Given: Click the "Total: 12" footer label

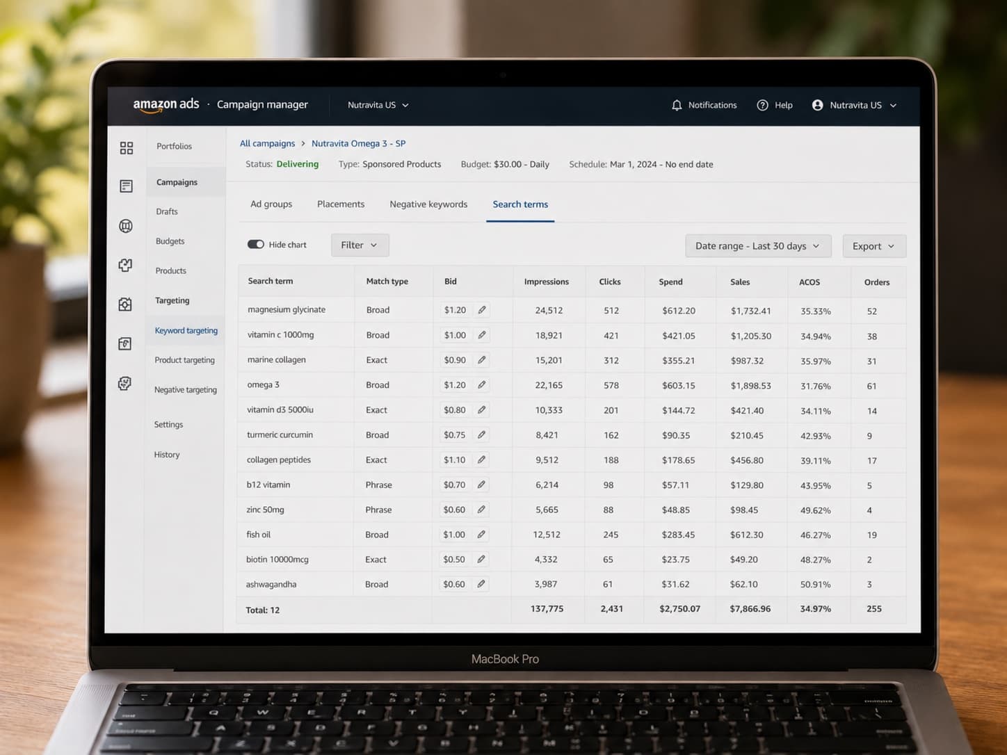Looking at the screenshot, I should [263, 610].
